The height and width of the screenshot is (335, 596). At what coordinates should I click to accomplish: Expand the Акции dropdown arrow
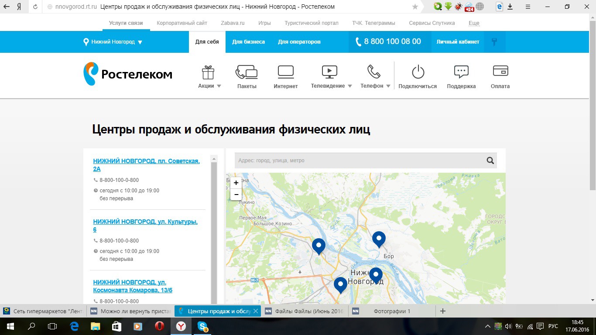pos(219,86)
